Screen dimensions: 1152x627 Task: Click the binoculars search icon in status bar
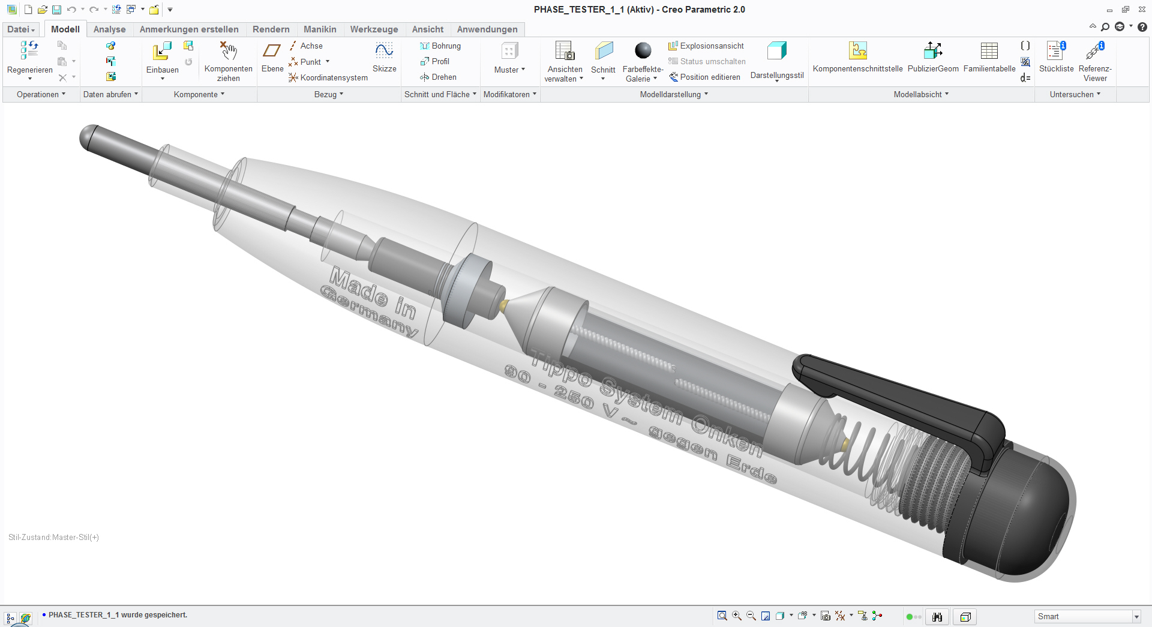click(x=937, y=617)
